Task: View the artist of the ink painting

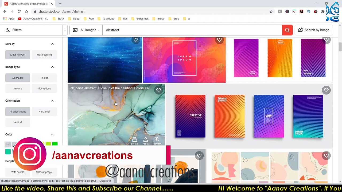Action: click(145, 141)
